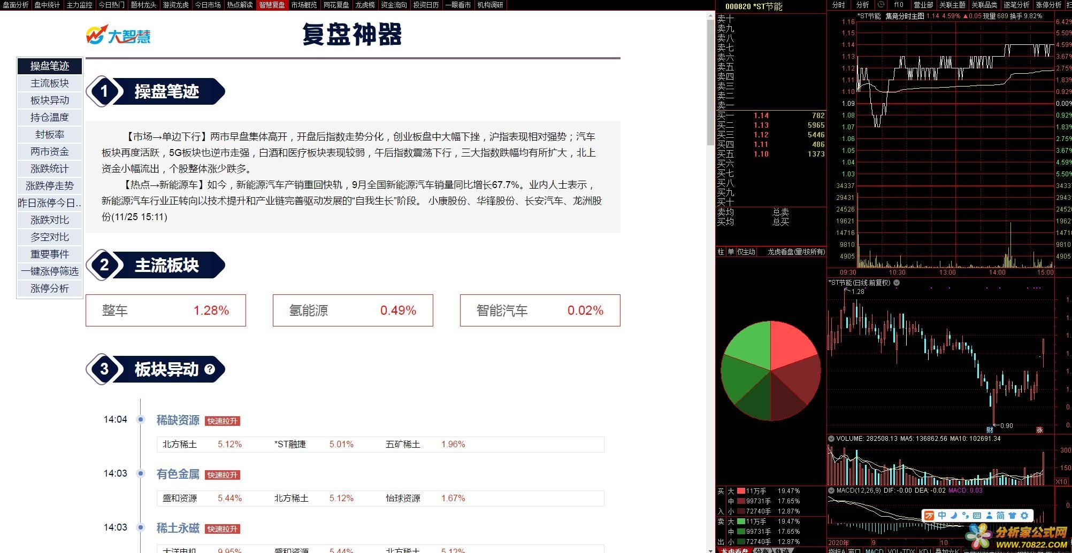This screenshot has width=1072, height=553.
Task: Open the 板块异动 help question-mark icon
Action: (210, 369)
